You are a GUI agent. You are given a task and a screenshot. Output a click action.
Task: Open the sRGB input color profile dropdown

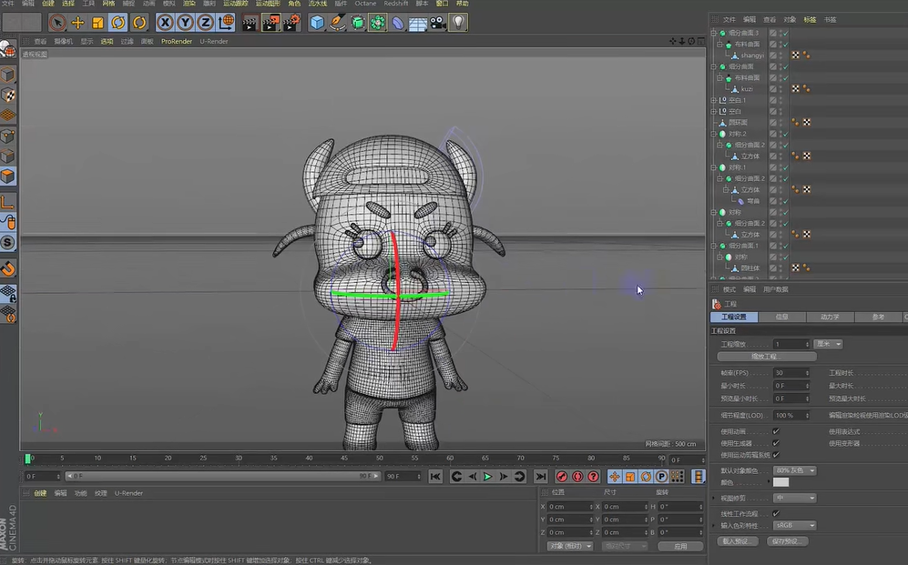pos(795,526)
